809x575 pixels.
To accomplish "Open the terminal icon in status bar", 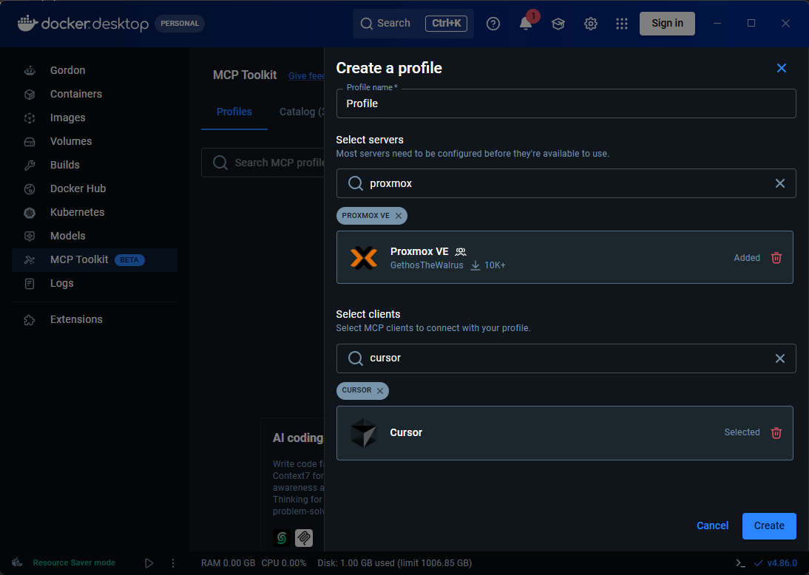I will (x=740, y=563).
